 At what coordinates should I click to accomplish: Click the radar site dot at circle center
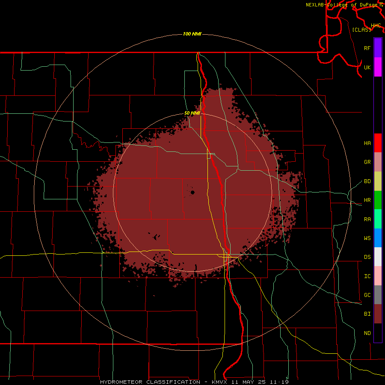coord(192,192)
